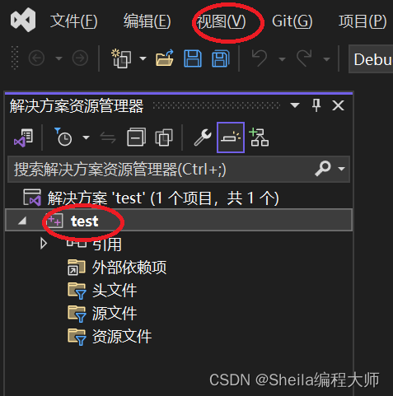
Task: Collapse the test project node
Action: click(22, 221)
